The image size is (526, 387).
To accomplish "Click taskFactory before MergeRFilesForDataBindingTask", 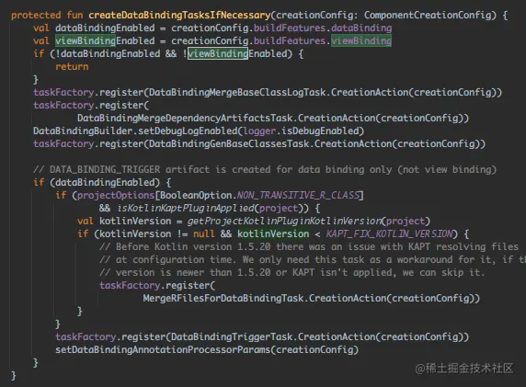I will [x=130, y=285].
